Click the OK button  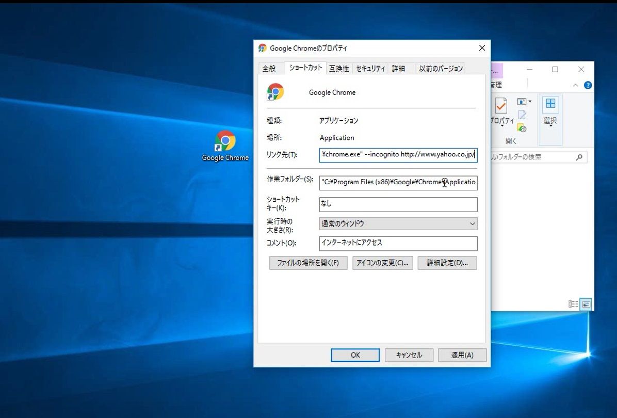355,355
